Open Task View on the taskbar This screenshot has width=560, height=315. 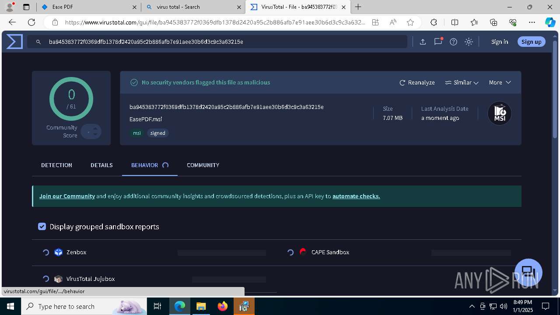click(x=157, y=306)
